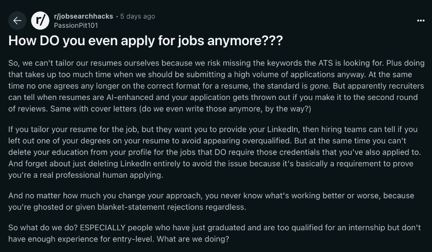Visit the r/jobsearchhacks community link
The height and width of the screenshot is (252, 432).
(x=83, y=16)
